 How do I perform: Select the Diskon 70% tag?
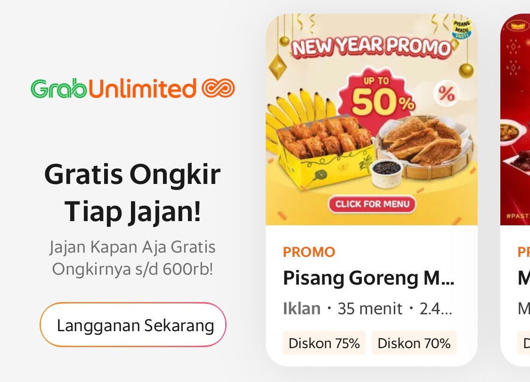point(414,343)
